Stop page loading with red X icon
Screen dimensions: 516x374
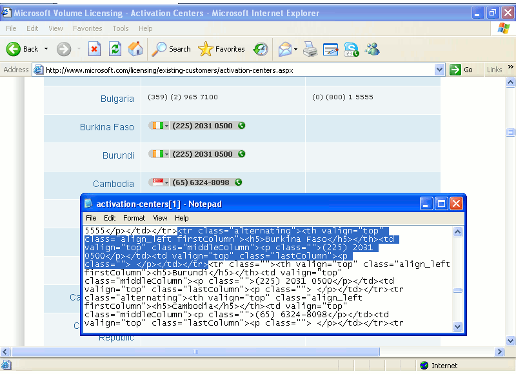pyautogui.click(x=94, y=50)
